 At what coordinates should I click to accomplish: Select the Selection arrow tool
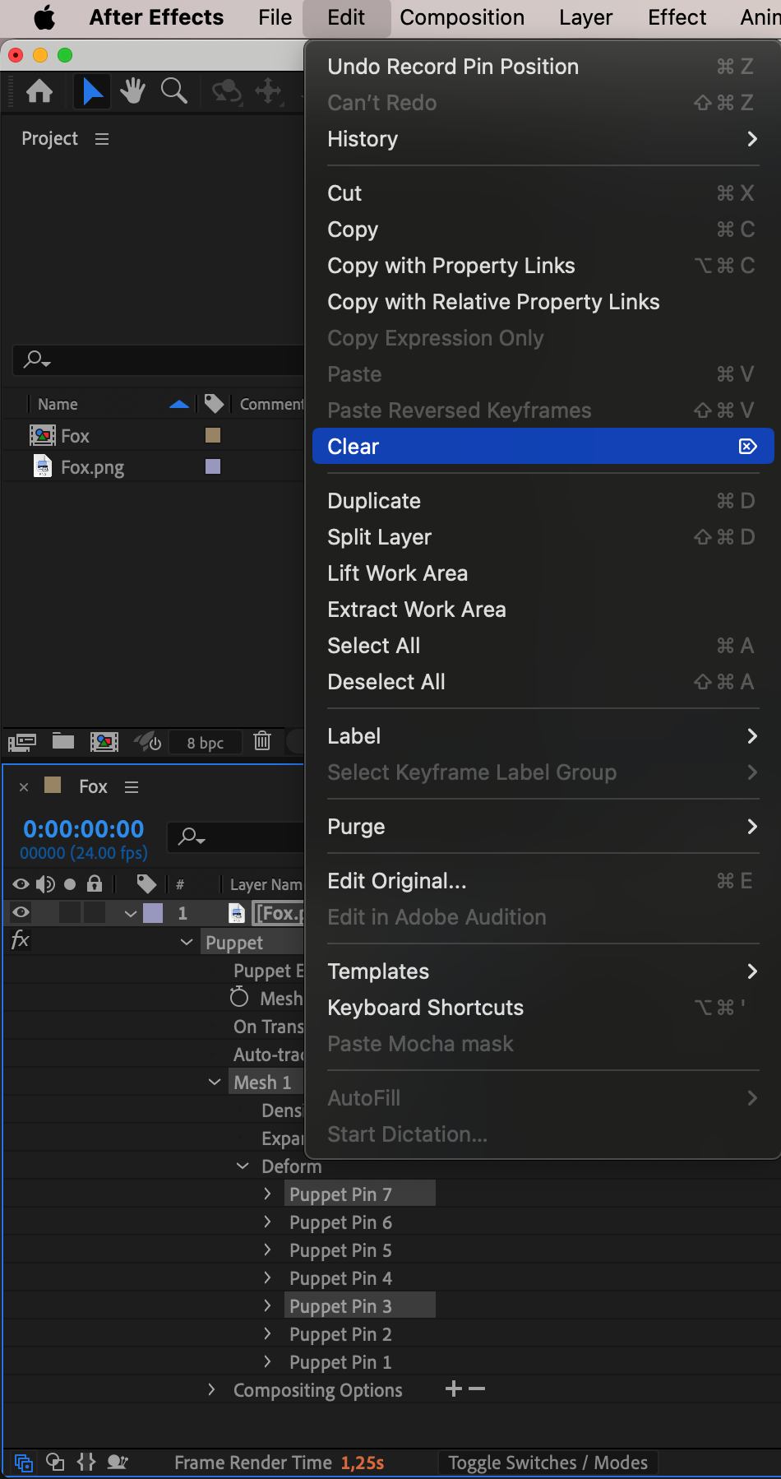93,90
